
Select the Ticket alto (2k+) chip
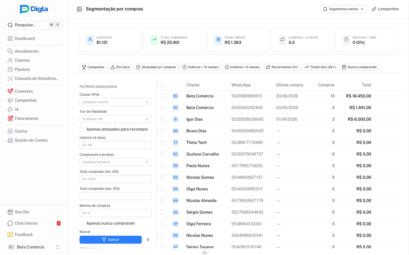point(320,67)
